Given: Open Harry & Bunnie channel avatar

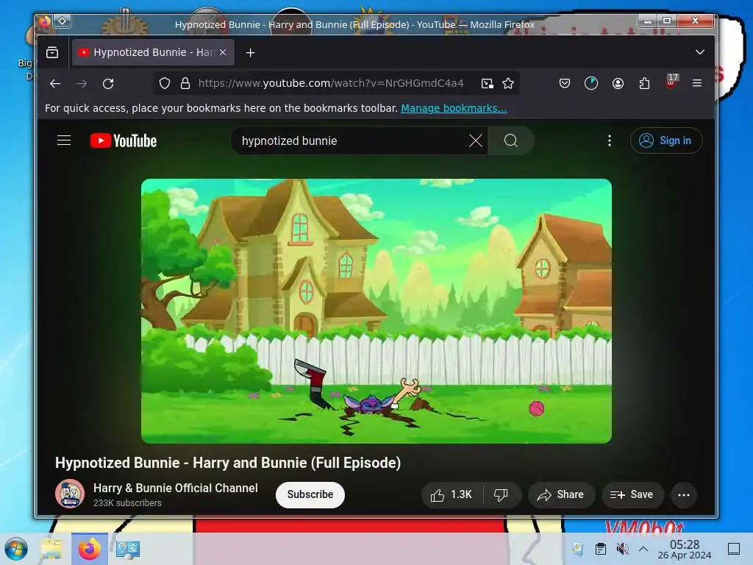Looking at the screenshot, I should point(70,494).
